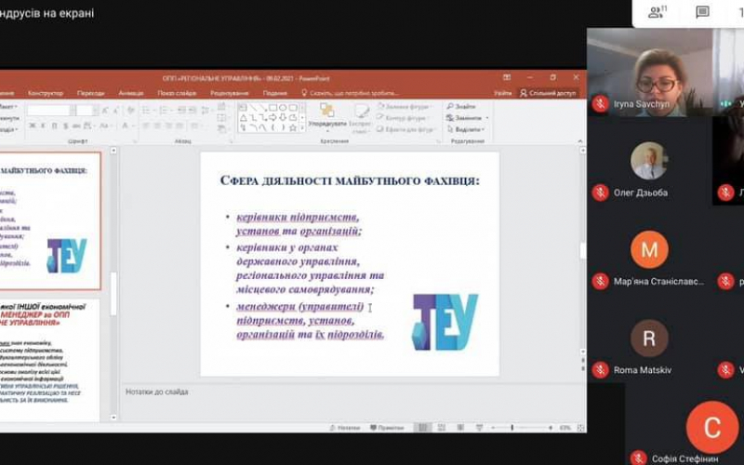Open Quick Styles (Експрес-стилі) gallery
Screen dimensions: 744x465
(x=361, y=118)
